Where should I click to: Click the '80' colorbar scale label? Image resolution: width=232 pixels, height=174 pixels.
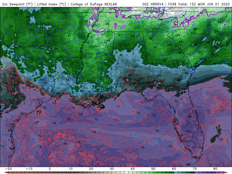[x=215, y=169]
